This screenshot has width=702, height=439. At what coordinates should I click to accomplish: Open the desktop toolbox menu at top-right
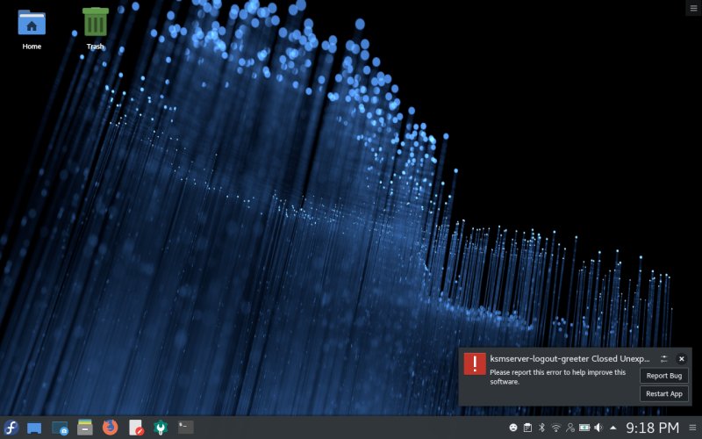(692, 7)
